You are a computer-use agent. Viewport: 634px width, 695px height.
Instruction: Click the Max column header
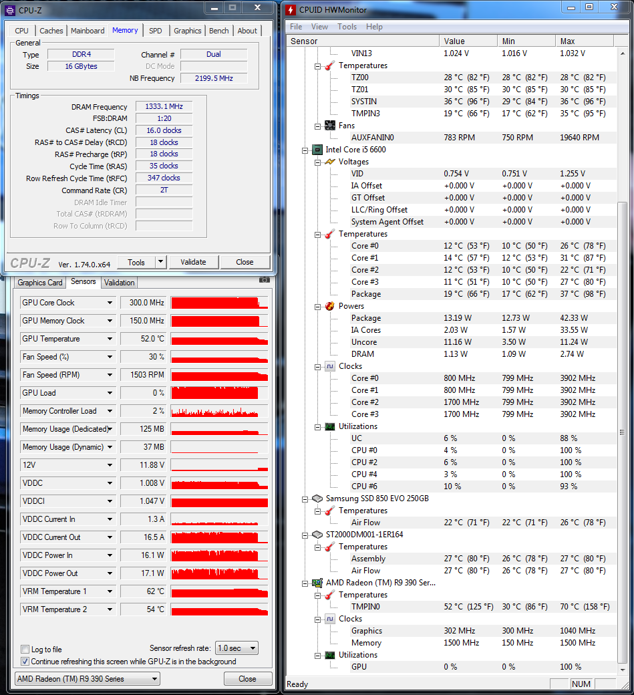[x=585, y=41]
